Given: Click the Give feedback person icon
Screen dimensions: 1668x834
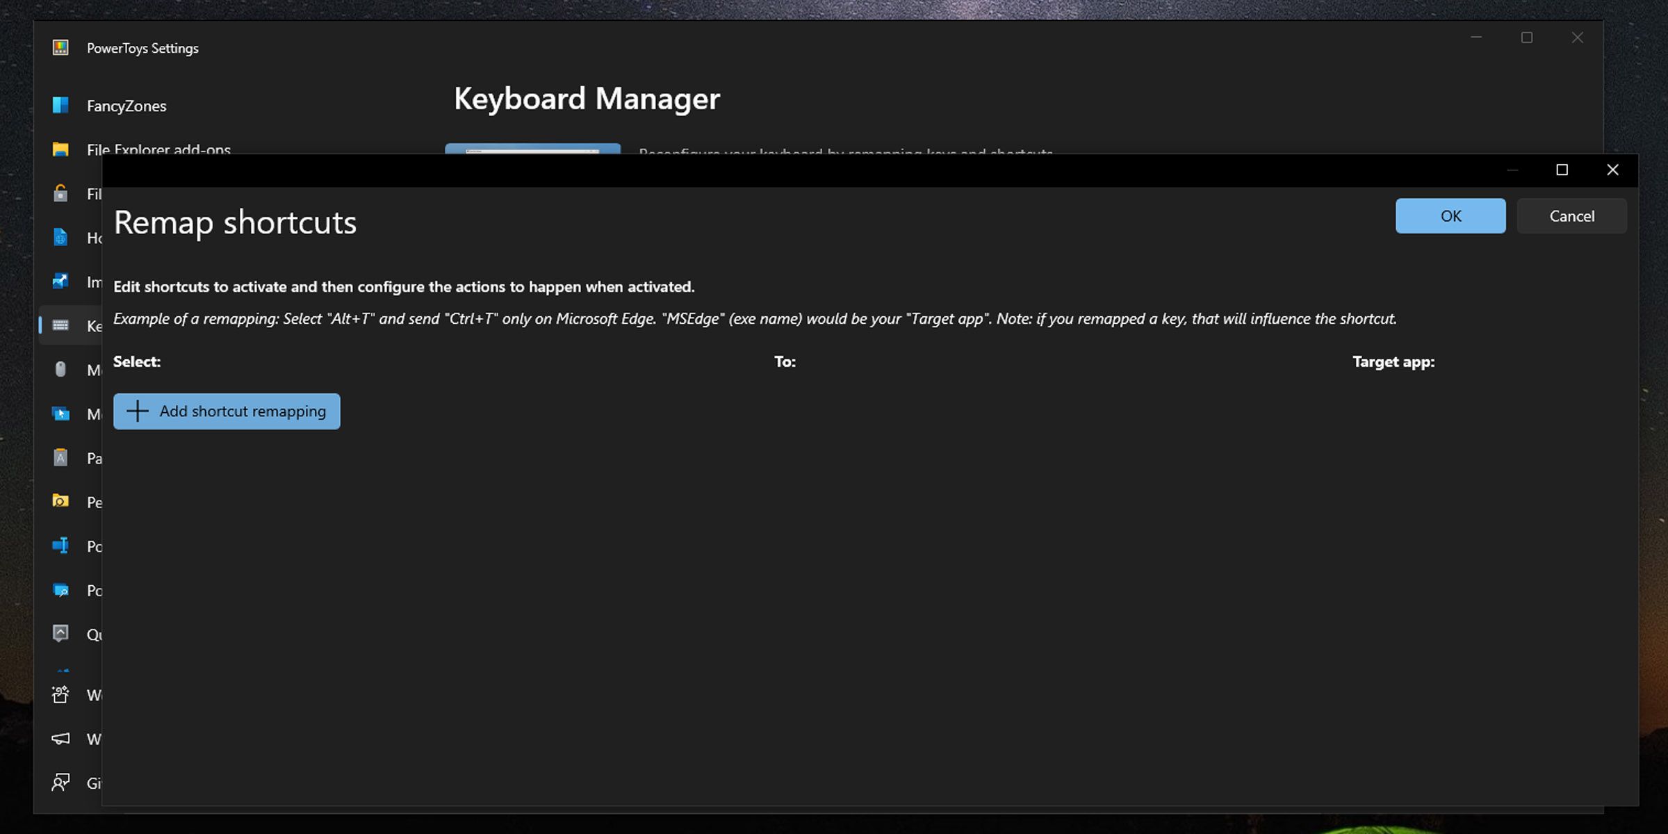Looking at the screenshot, I should click(x=60, y=783).
